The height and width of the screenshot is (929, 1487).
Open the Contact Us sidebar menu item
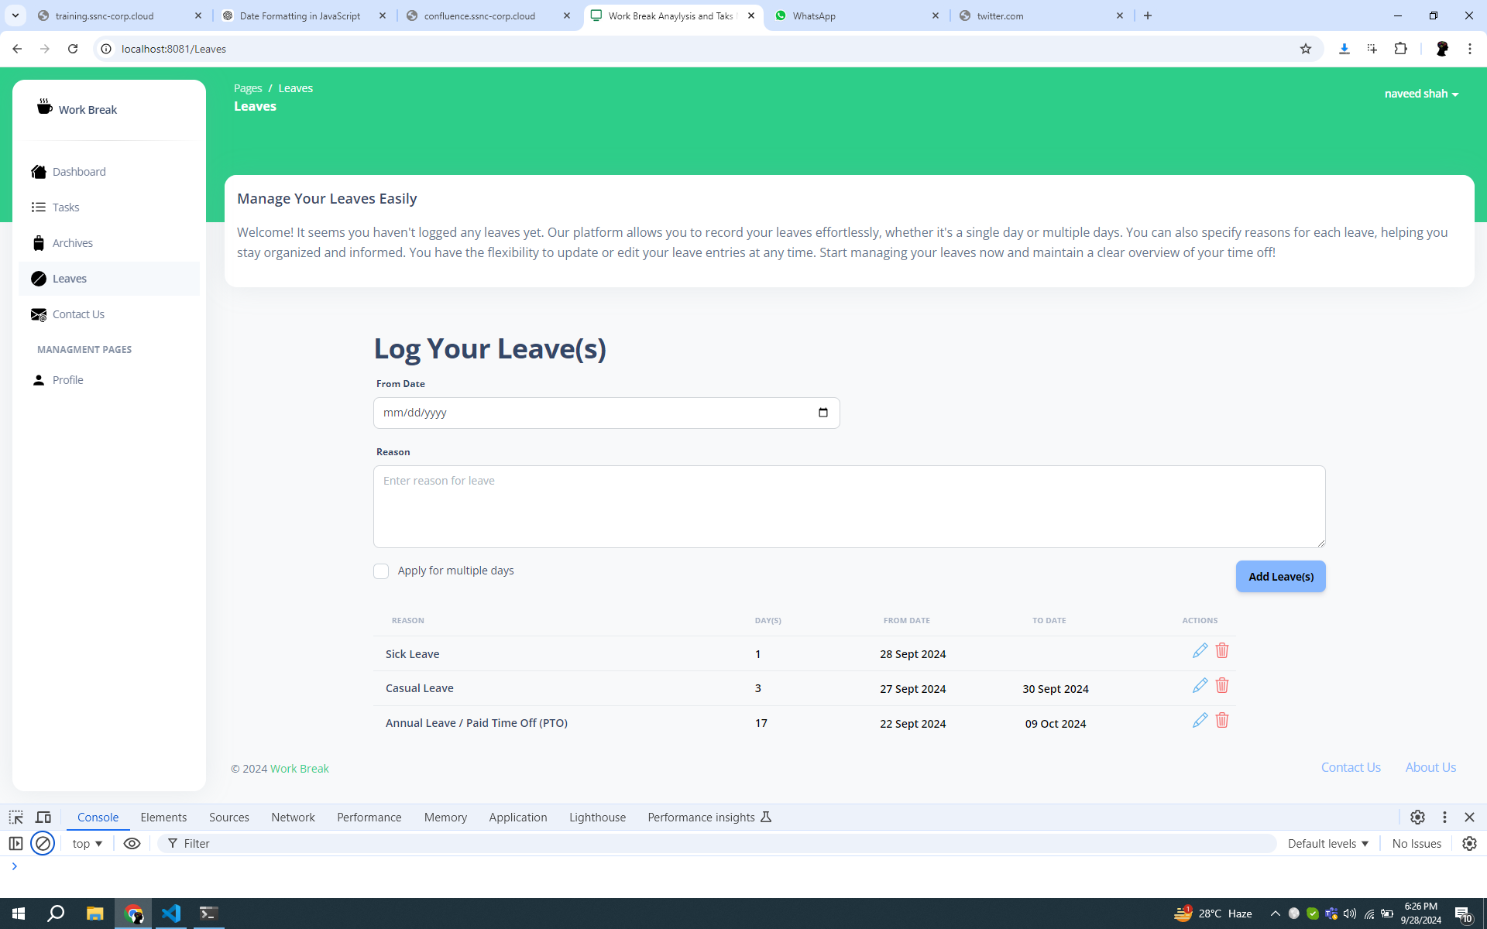109,314
